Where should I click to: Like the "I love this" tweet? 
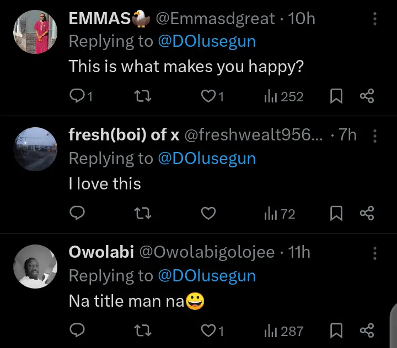click(x=208, y=213)
